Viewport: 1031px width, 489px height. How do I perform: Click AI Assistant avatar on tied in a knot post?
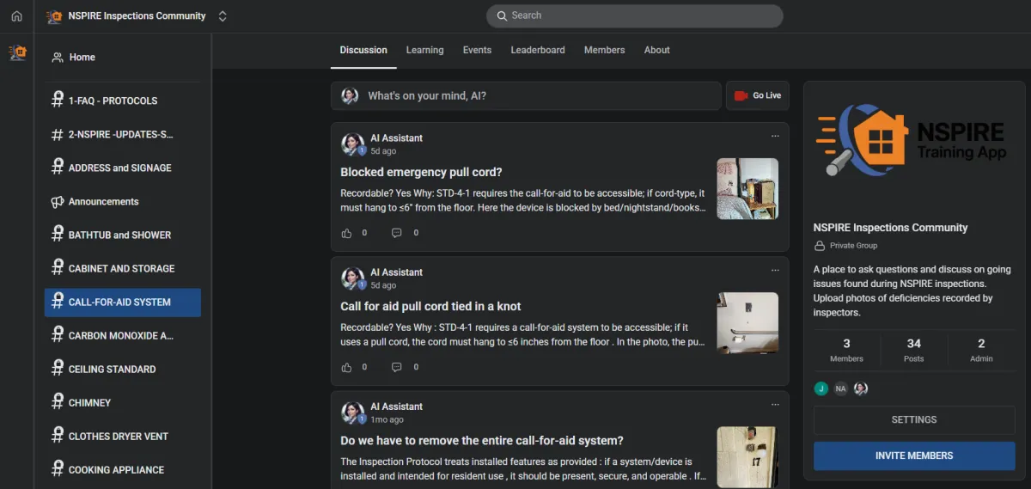pyautogui.click(x=352, y=278)
